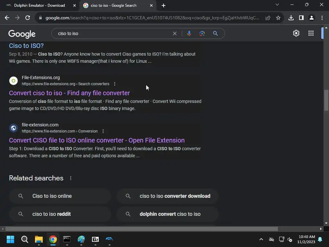
Task: Click the scroll down arrow of vertical scrollbar
Action: click(x=326, y=223)
